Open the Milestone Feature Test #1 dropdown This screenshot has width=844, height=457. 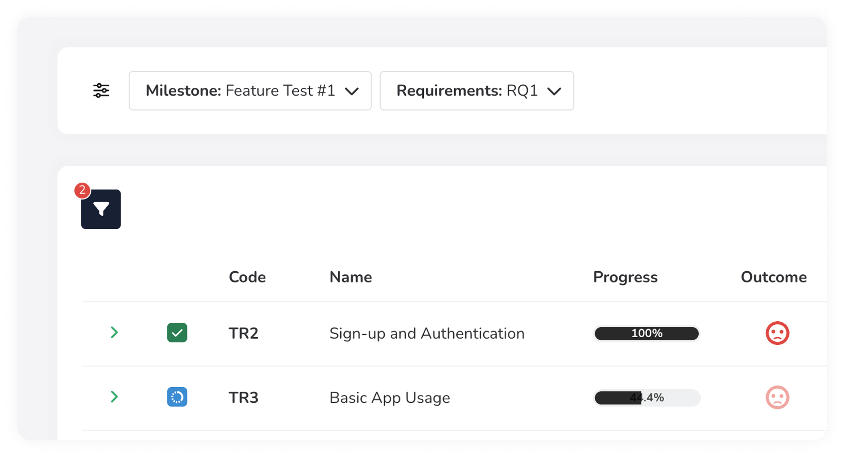click(x=250, y=90)
